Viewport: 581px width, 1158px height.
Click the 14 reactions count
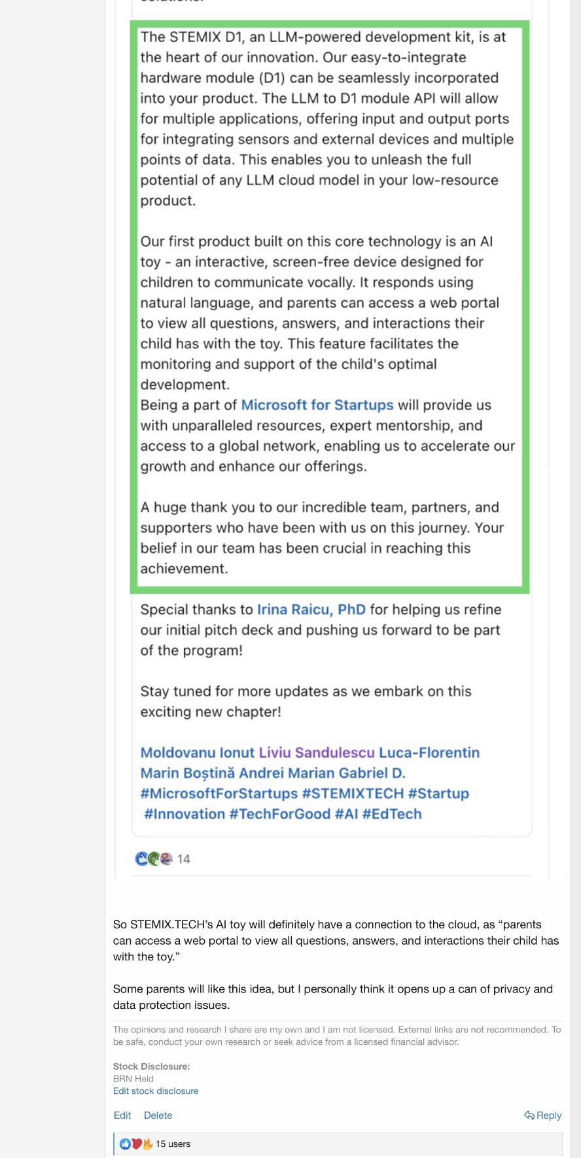[x=184, y=859]
